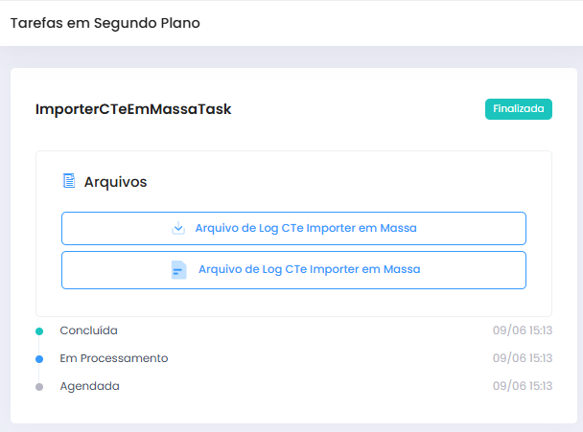Click the download icon in the first log button

click(x=178, y=228)
